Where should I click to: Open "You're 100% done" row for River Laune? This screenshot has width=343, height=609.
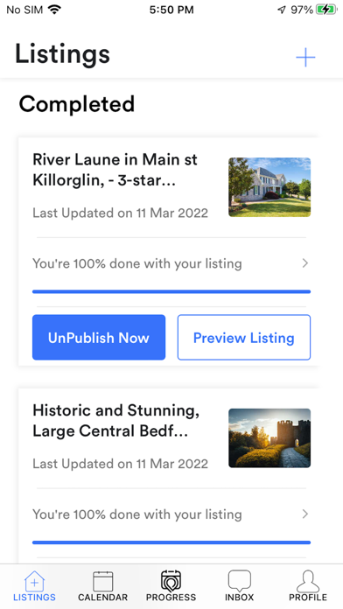pyautogui.click(x=171, y=263)
